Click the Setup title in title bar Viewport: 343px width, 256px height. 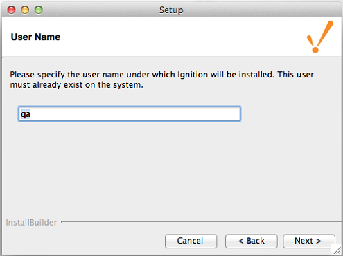tap(171, 10)
